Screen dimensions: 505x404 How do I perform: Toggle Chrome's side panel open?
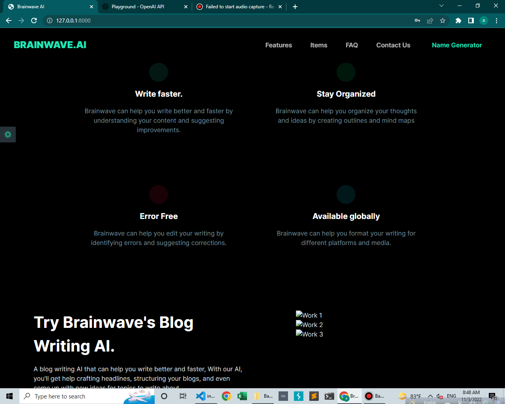click(471, 21)
